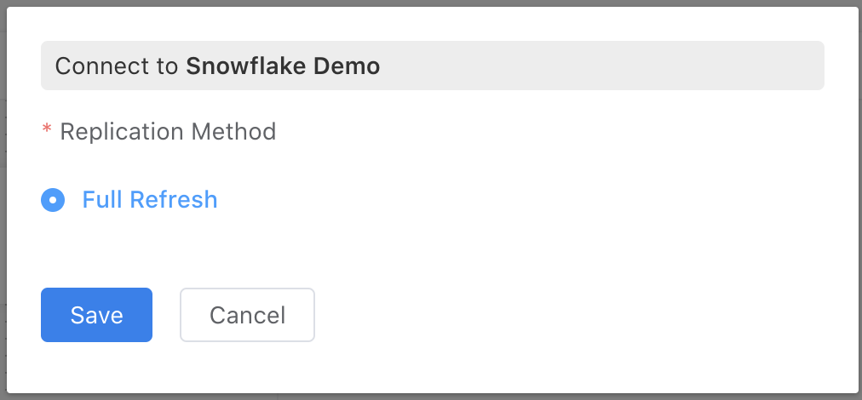Save the replication method settings

coord(96,315)
